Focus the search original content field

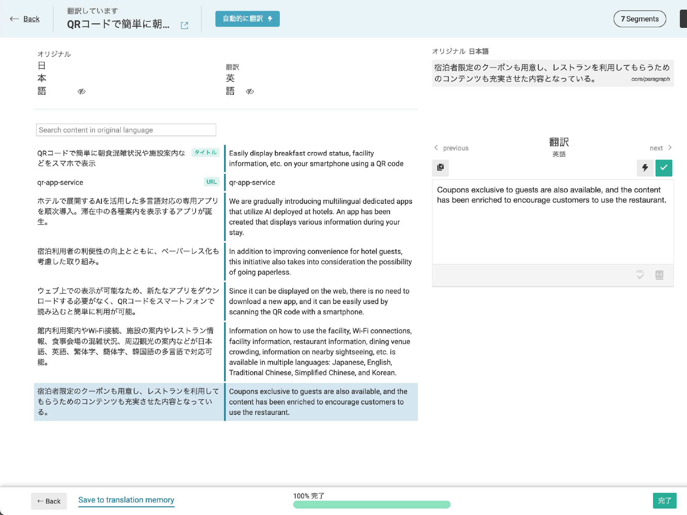click(126, 130)
